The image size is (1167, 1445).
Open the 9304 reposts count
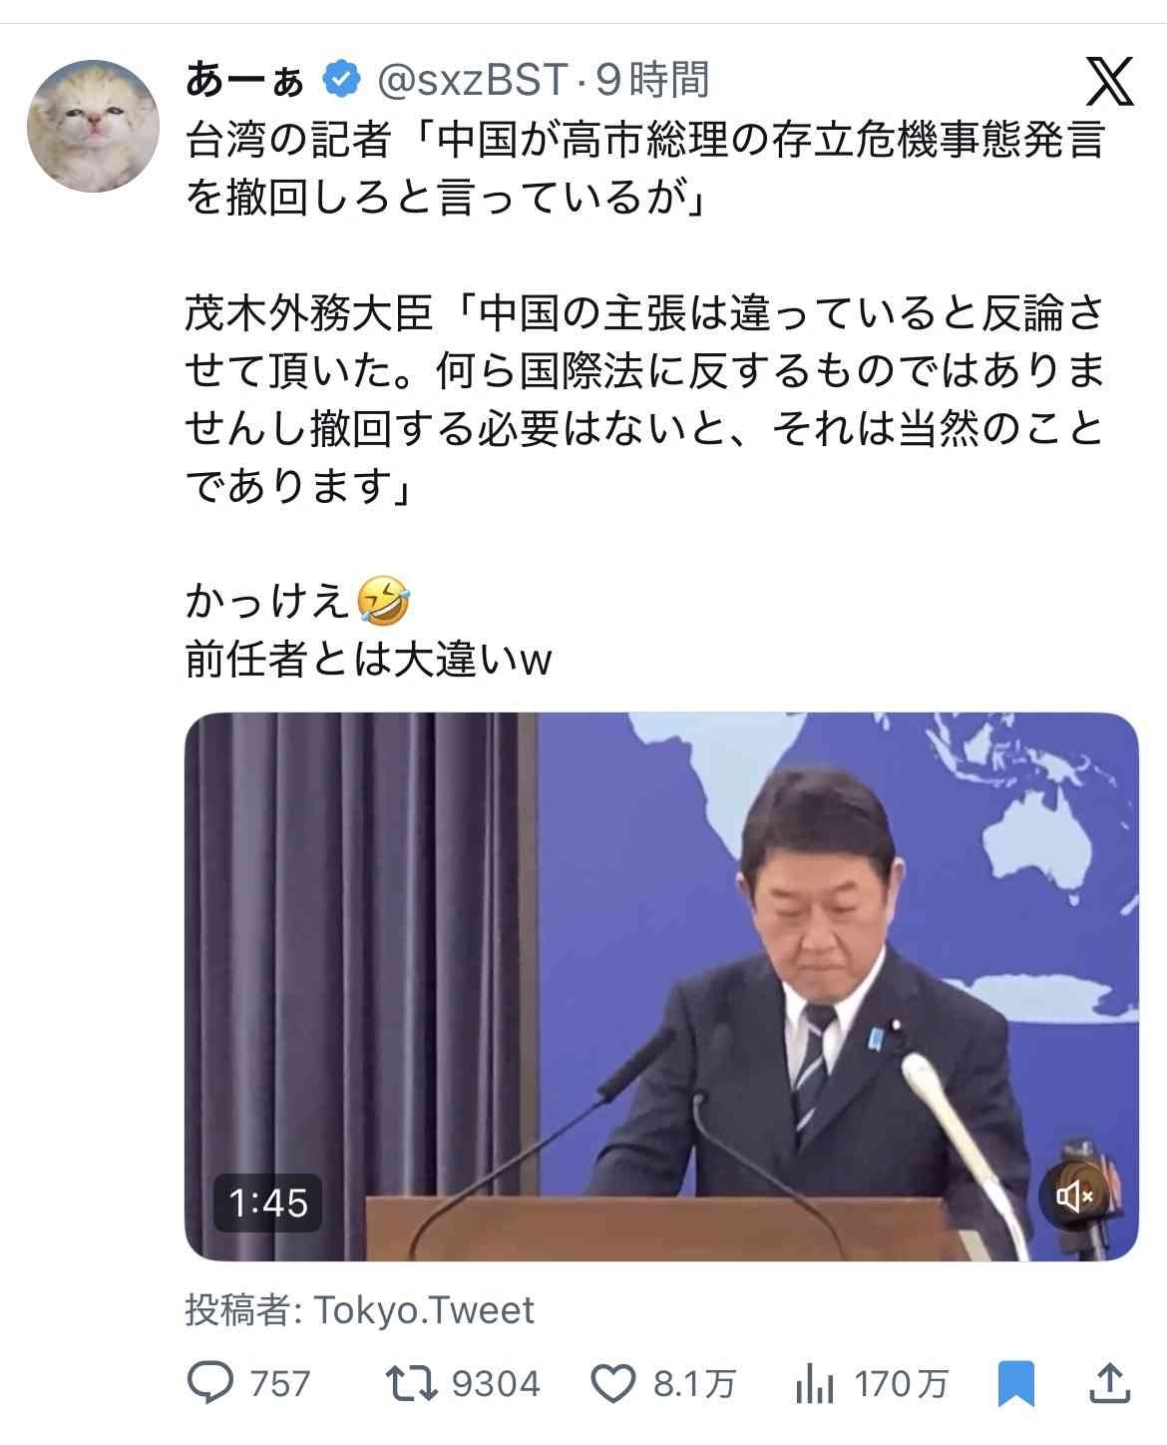point(496,1384)
